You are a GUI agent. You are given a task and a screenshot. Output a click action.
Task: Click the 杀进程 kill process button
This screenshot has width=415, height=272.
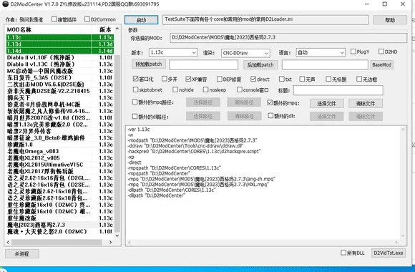[x=22, y=253]
